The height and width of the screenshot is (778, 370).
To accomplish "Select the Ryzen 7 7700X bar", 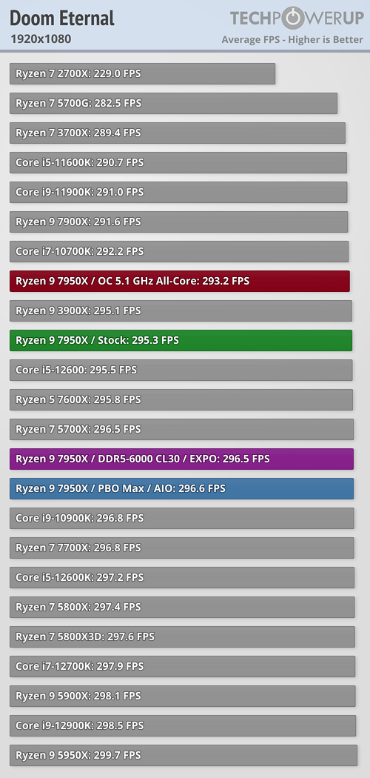I will coord(182,548).
